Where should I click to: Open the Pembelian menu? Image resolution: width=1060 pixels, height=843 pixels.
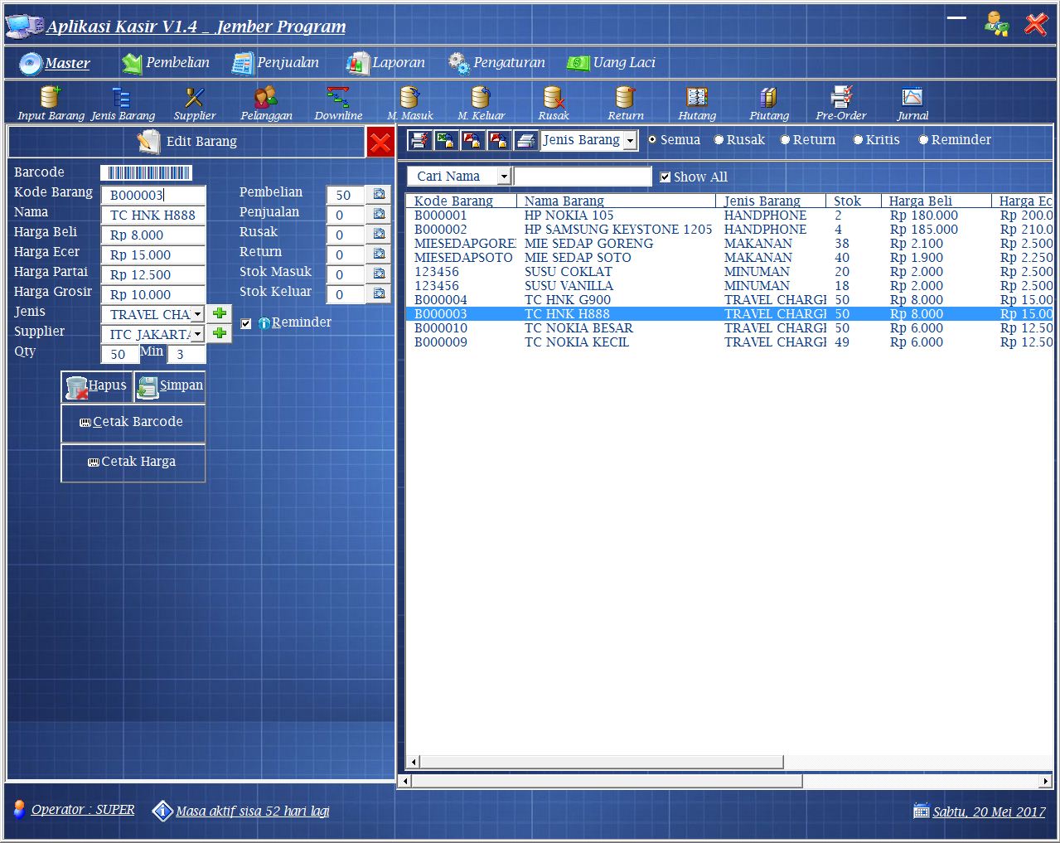click(166, 63)
